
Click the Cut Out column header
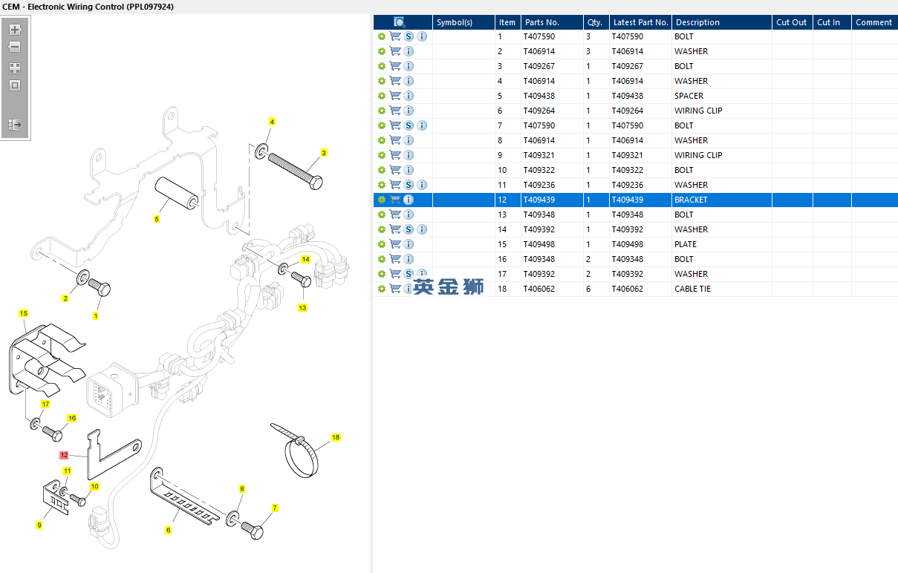(793, 22)
